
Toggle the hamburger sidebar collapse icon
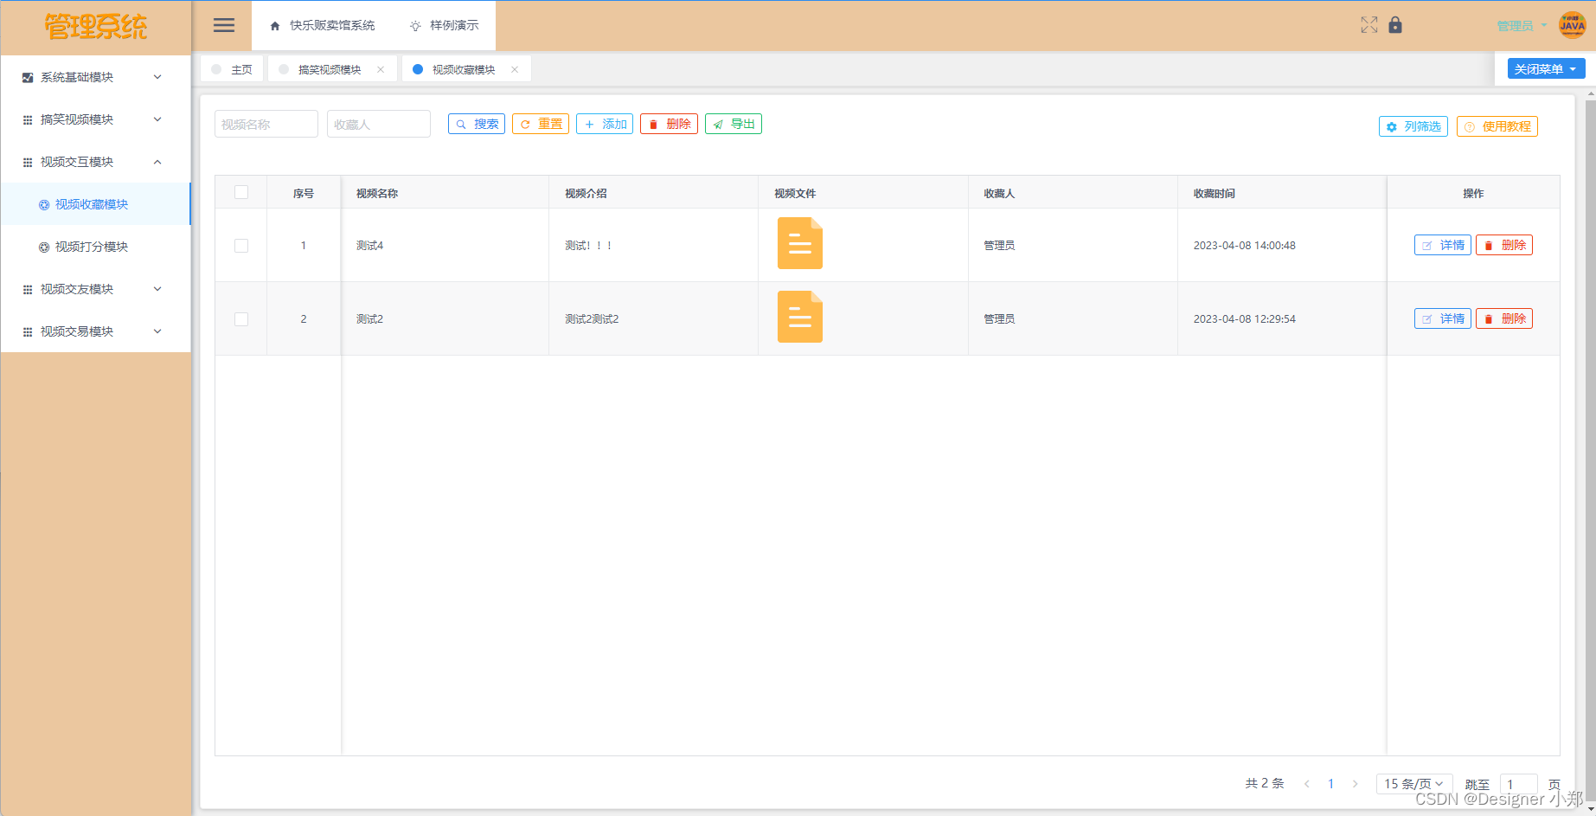click(x=224, y=25)
